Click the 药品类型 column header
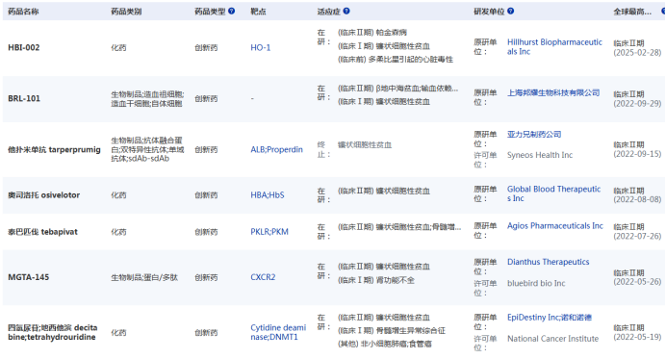The image size is (666, 359). click(210, 12)
